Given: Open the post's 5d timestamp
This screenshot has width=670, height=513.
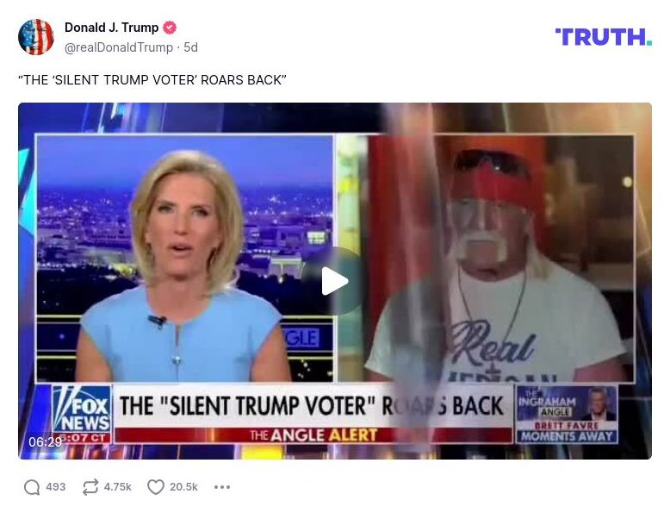Looking at the screenshot, I should pyautogui.click(x=190, y=47).
